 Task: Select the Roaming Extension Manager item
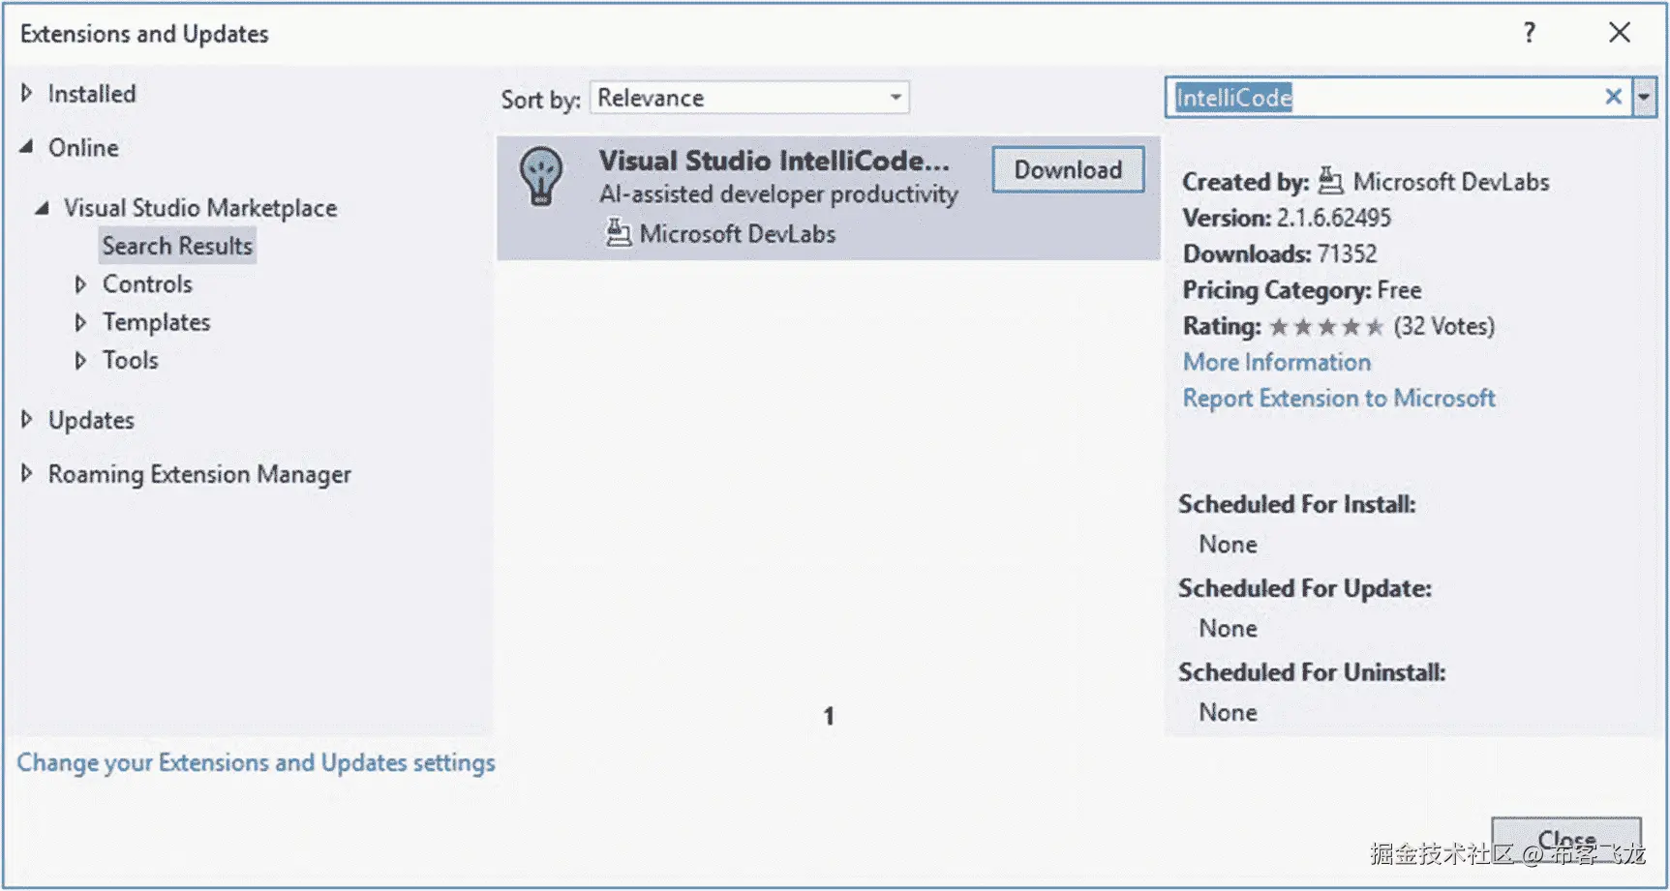coord(199,474)
